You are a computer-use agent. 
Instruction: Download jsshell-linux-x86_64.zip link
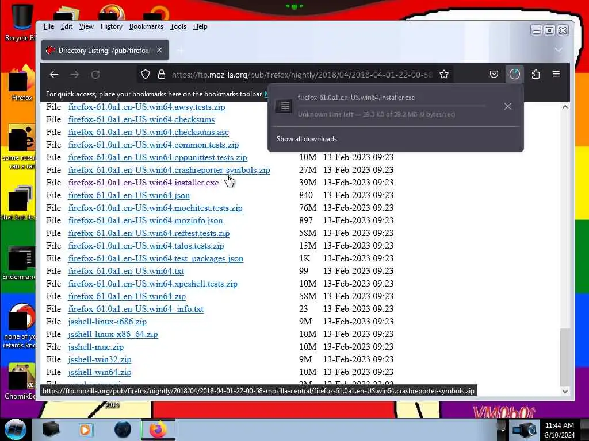(x=113, y=334)
